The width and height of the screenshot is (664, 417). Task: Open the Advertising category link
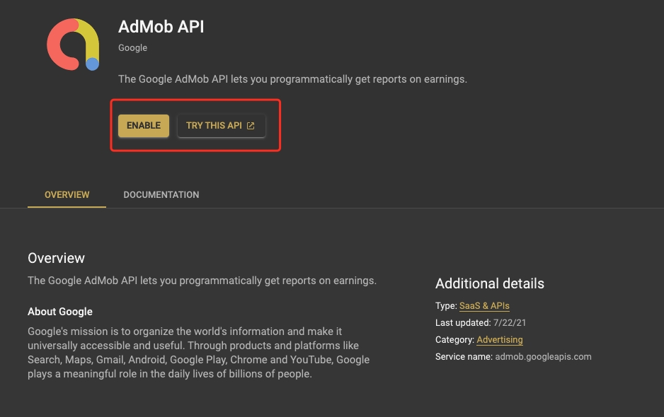point(500,339)
